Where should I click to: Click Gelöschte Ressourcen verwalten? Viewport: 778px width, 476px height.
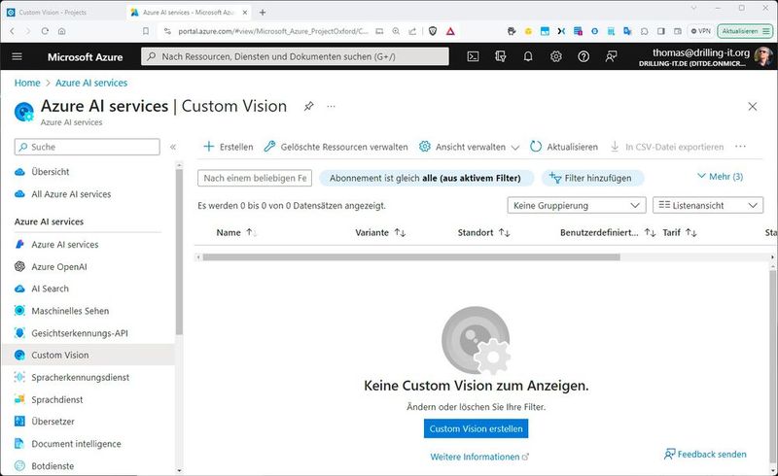[x=336, y=147]
